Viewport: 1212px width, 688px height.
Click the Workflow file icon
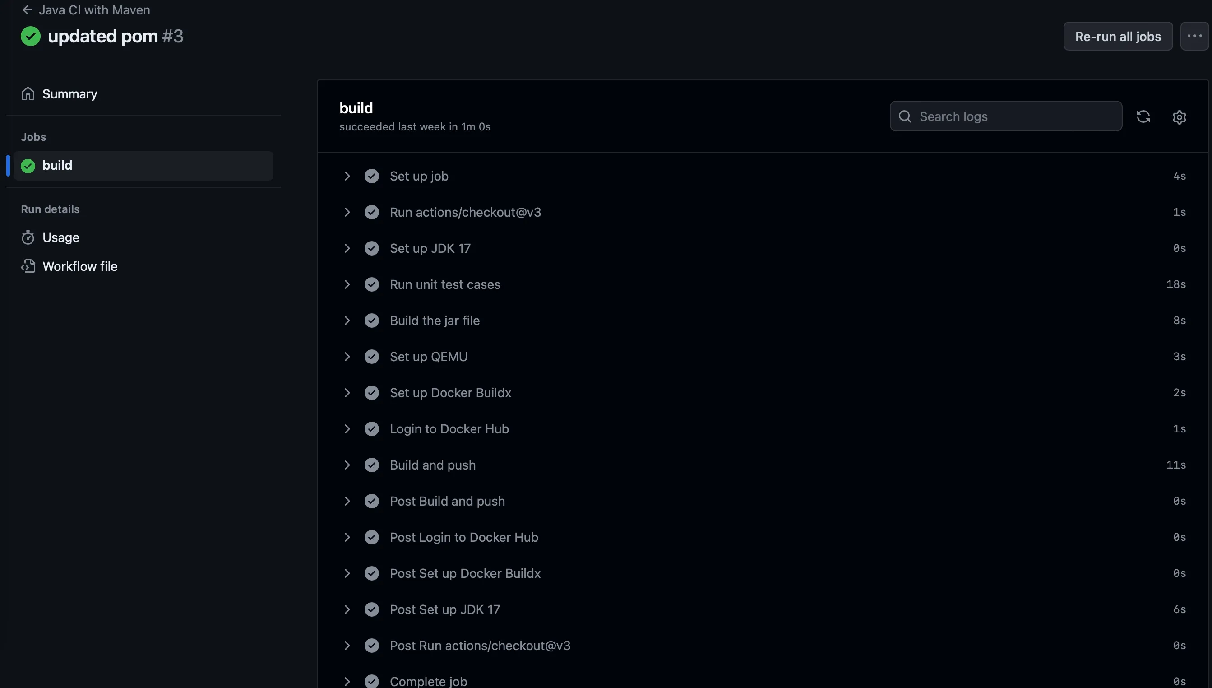click(x=28, y=266)
